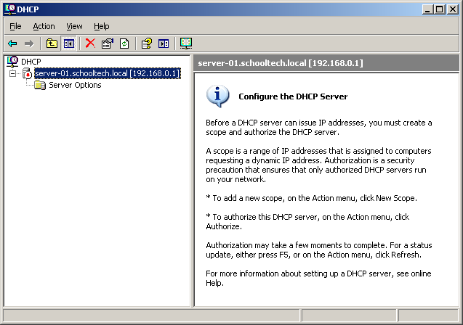Image resolution: width=463 pixels, height=325 pixels.
Task: Maximize the DHCP window
Action: coord(439,9)
